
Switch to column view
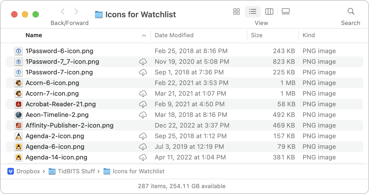point(269,11)
